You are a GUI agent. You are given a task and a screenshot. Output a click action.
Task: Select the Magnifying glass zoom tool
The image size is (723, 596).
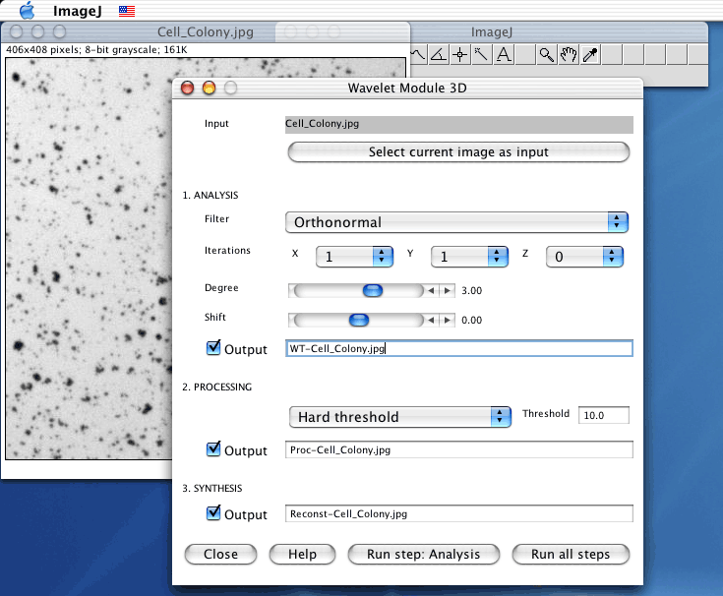tap(546, 55)
